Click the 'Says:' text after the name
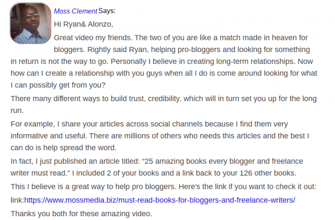This screenshot has width=335, height=220. click(107, 11)
